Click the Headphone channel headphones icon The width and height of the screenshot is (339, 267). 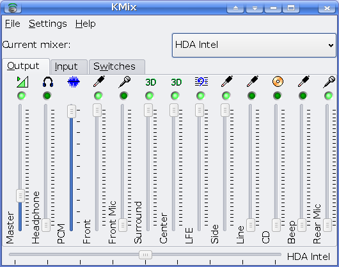click(48, 82)
